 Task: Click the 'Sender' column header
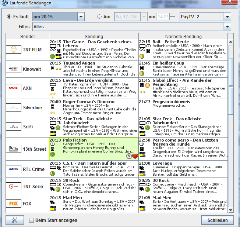pyautogui.click(x=28, y=37)
